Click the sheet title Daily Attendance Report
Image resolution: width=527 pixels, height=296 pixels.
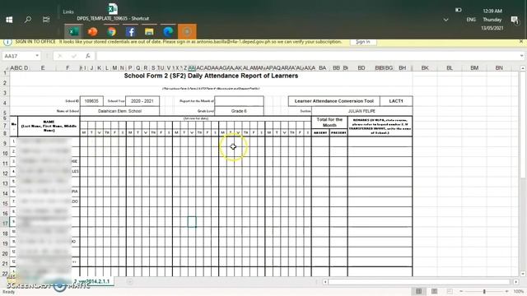pyautogui.click(x=211, y=76)
